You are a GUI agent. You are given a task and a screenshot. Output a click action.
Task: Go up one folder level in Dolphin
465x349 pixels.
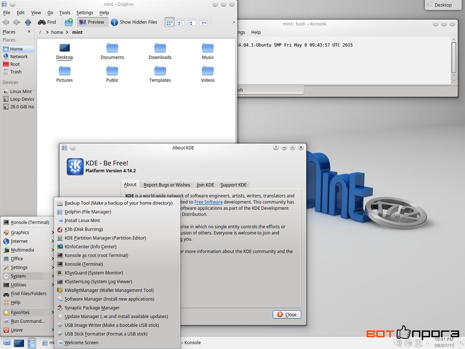[x=28, y=22]
